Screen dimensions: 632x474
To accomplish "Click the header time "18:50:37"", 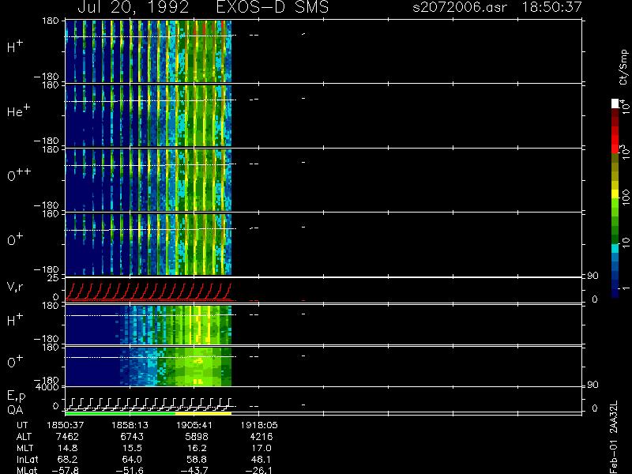I will point(551,7).
